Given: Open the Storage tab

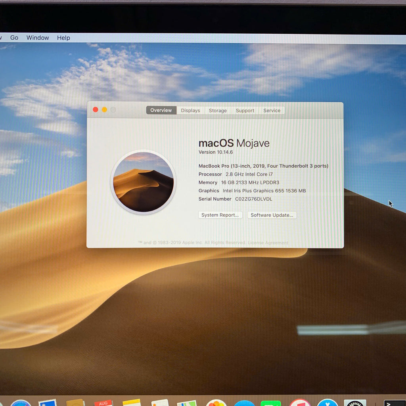Looking at the screenshot, I should [218, 111].
